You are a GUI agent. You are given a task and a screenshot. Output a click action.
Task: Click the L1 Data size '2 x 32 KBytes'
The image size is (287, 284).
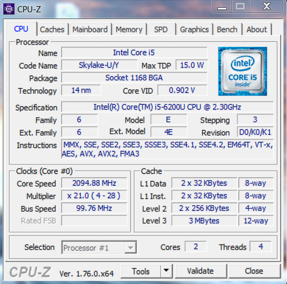click(x=204, y=183)
